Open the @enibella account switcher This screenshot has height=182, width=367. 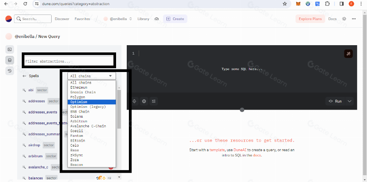(118, 19)
